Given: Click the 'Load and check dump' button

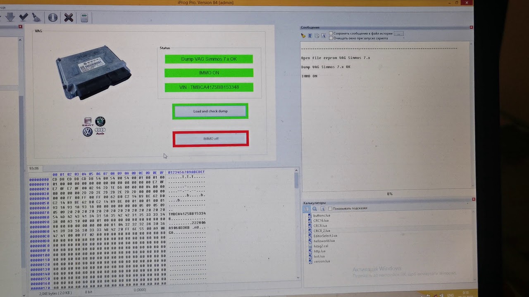Looking at the screenshot, I should pos(210,111).
